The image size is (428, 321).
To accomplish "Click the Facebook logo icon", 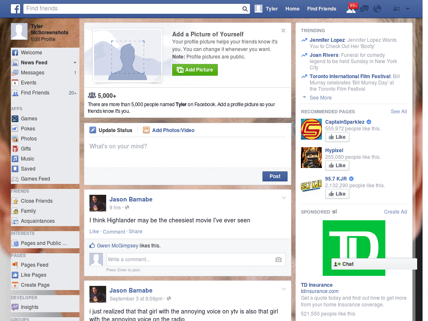I will coord(15,9).
